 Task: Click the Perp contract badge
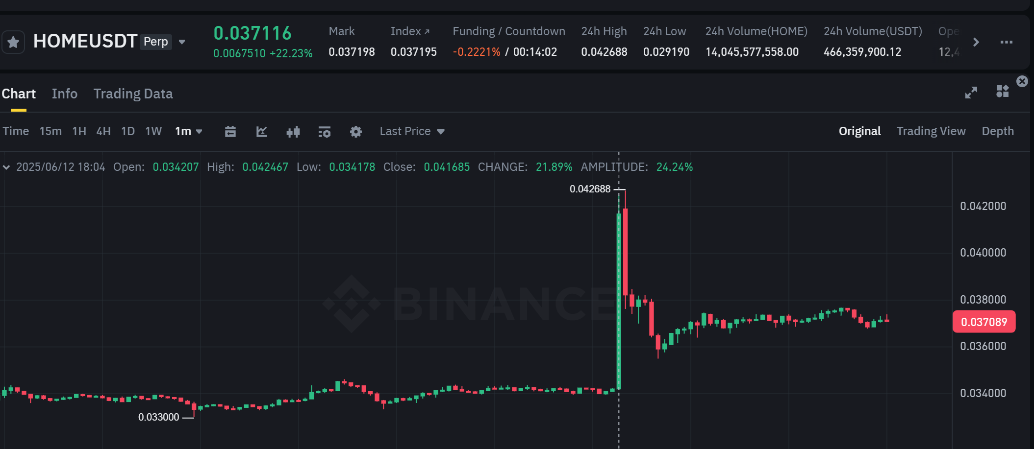(156, 42)
